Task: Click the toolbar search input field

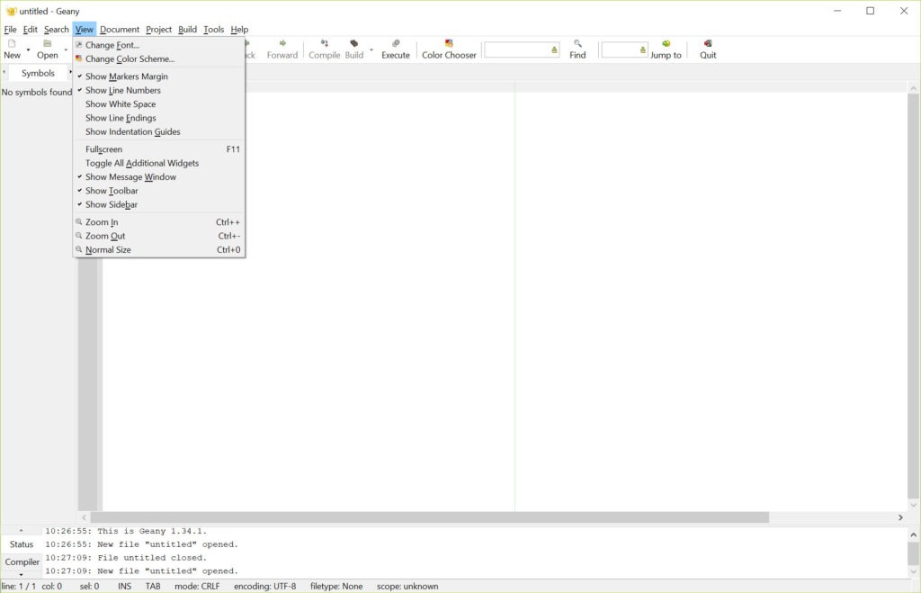Action: point(517,50)
